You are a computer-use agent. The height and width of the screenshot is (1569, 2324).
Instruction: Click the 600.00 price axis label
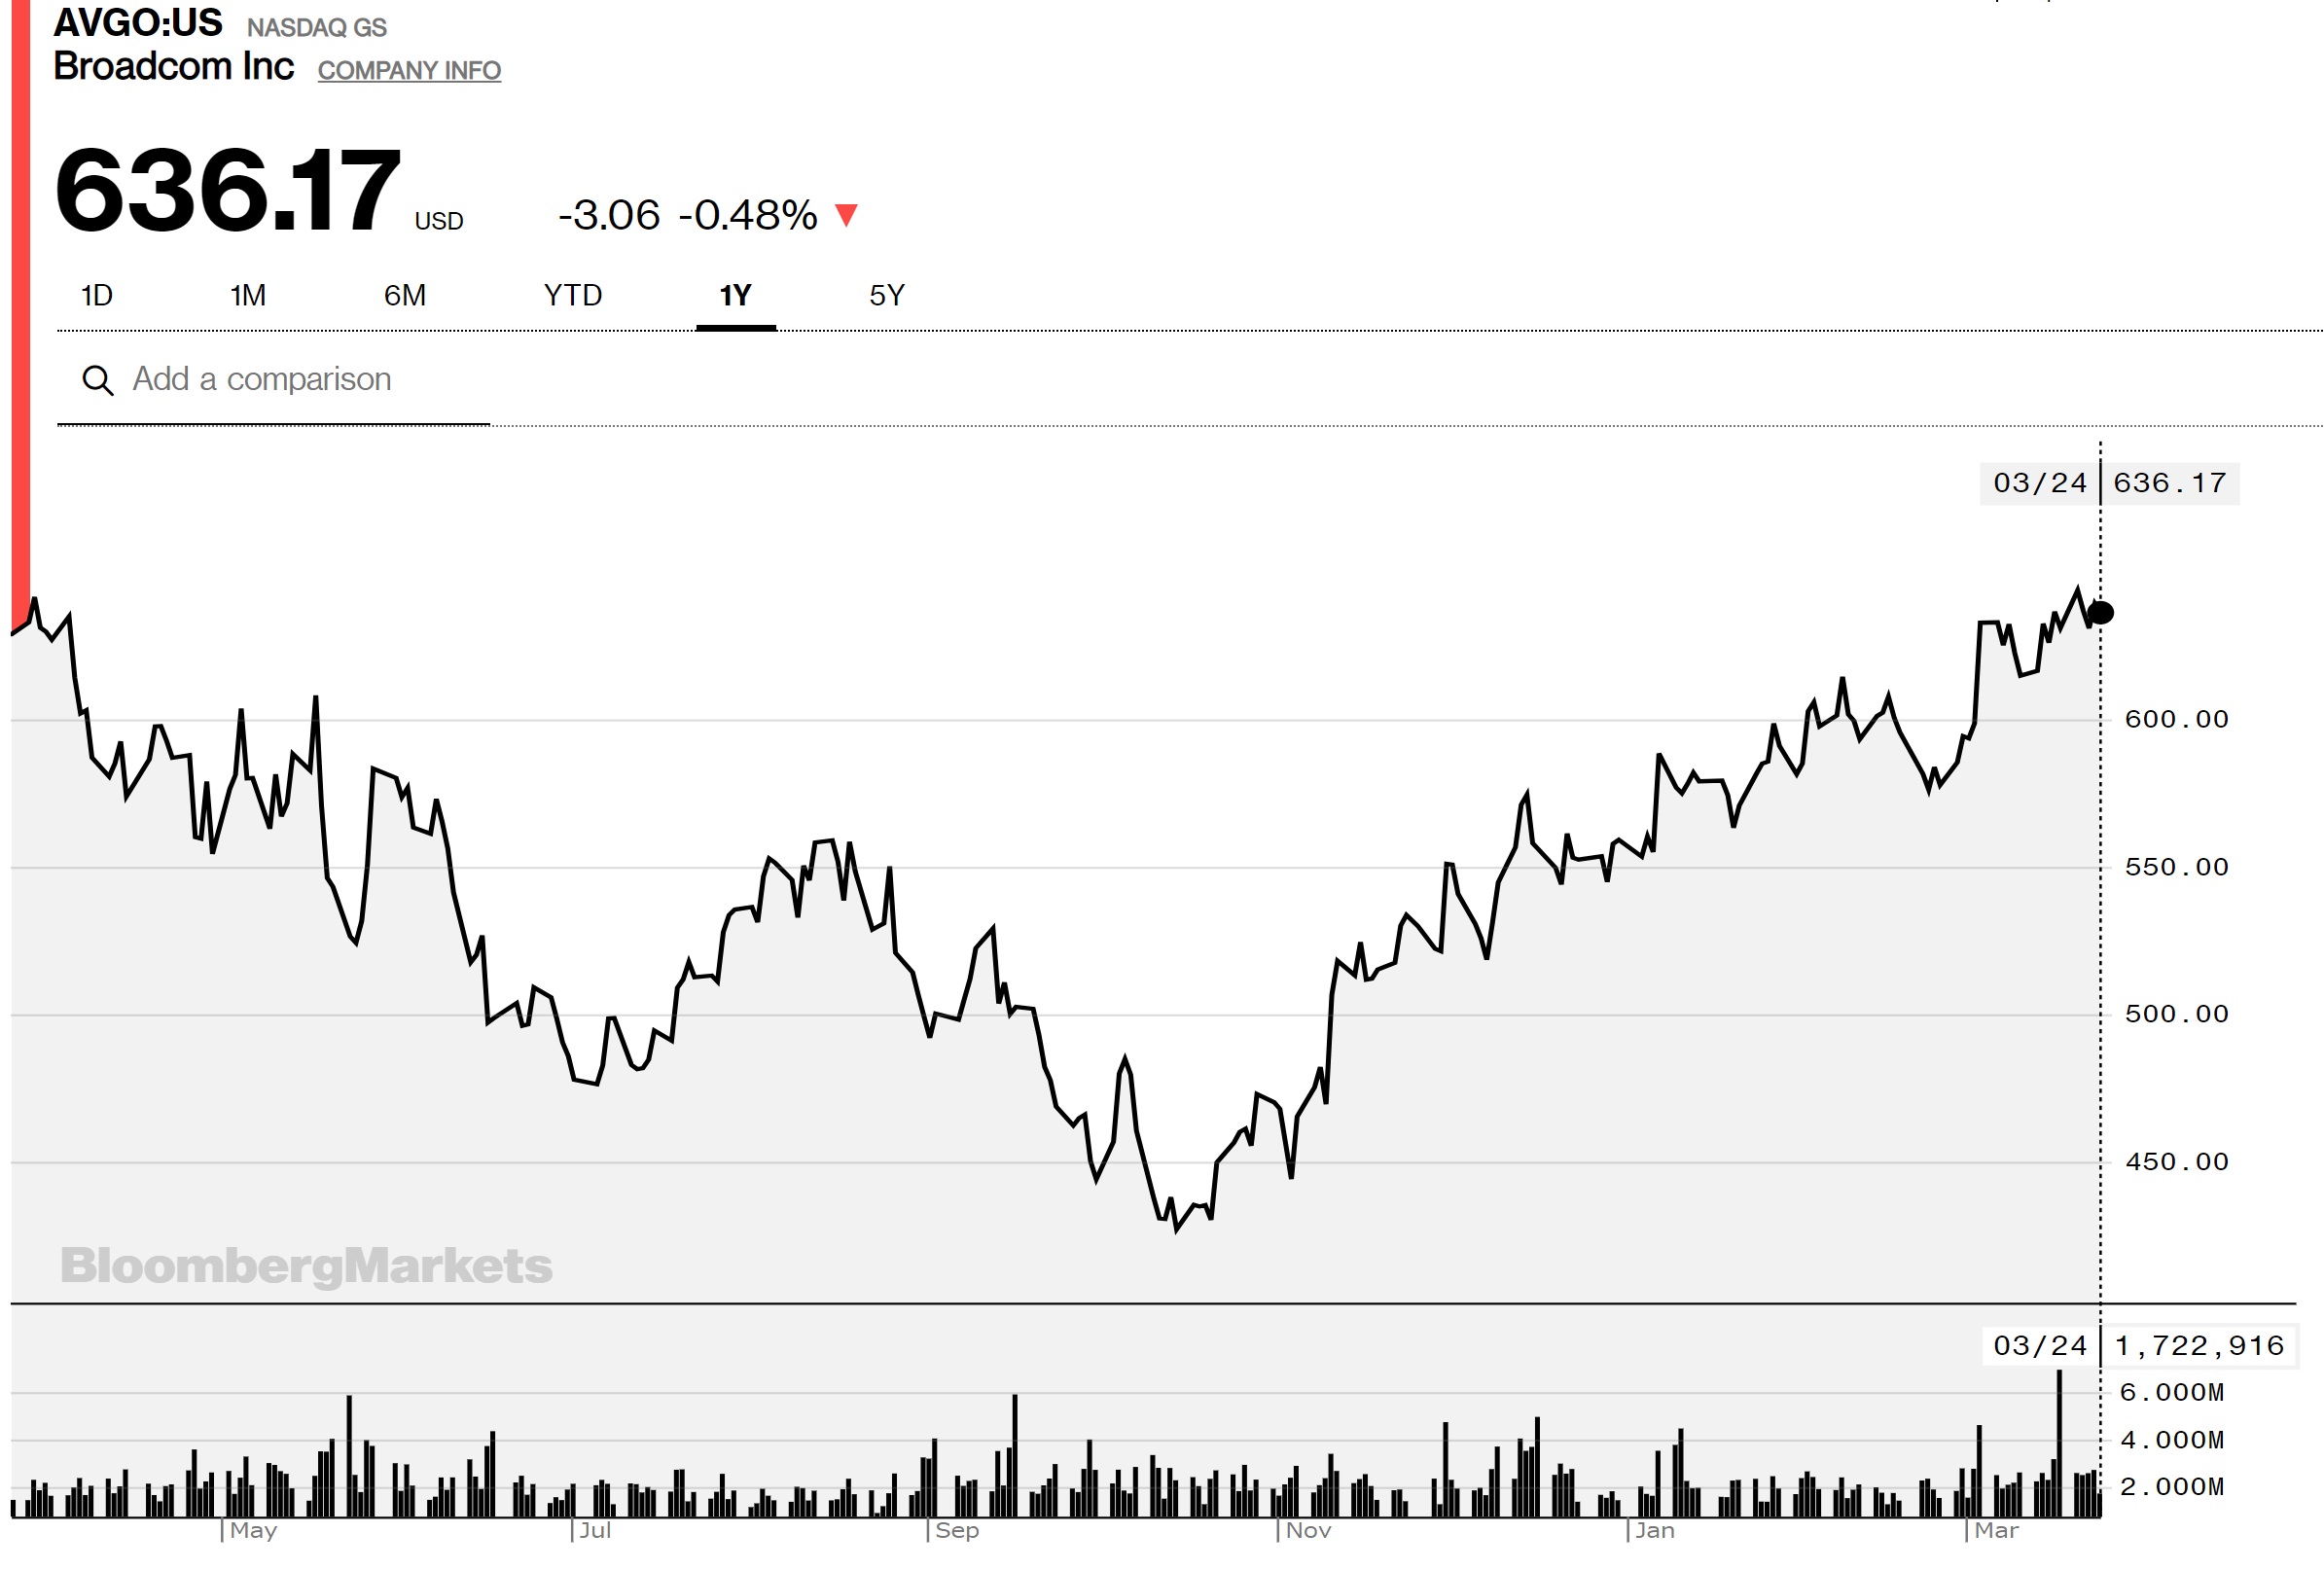tap(2176, 720)
